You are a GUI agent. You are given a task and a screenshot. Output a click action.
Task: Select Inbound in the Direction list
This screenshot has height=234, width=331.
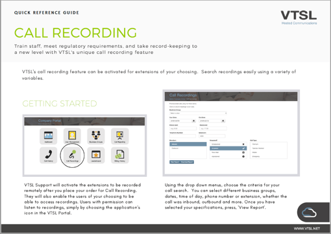tap(188, 144)
